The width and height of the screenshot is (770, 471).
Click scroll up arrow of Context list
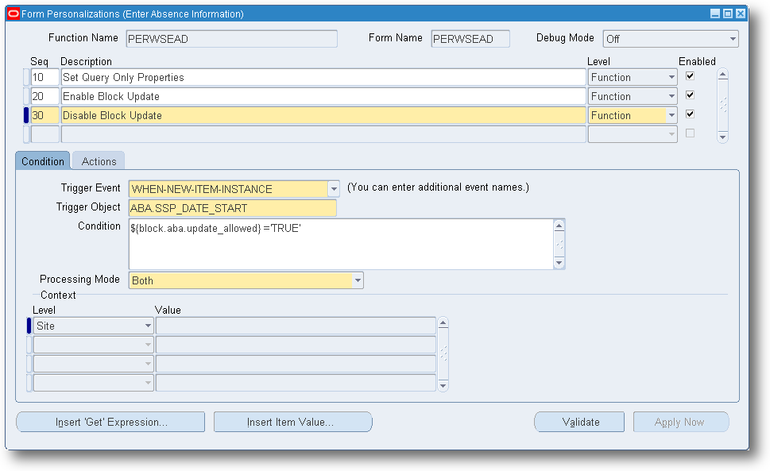443,322
